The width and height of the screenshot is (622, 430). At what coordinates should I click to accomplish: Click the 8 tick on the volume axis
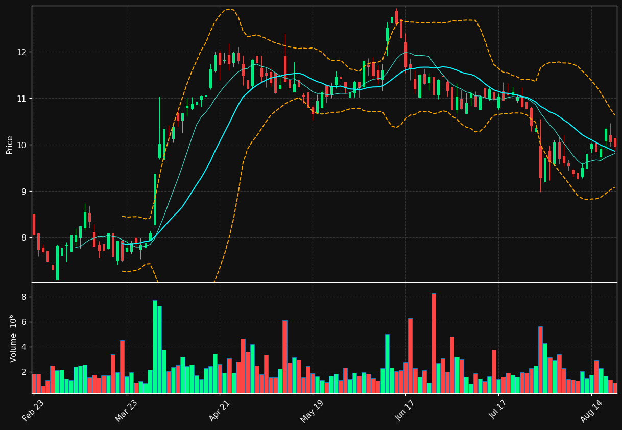click(25, 297)
